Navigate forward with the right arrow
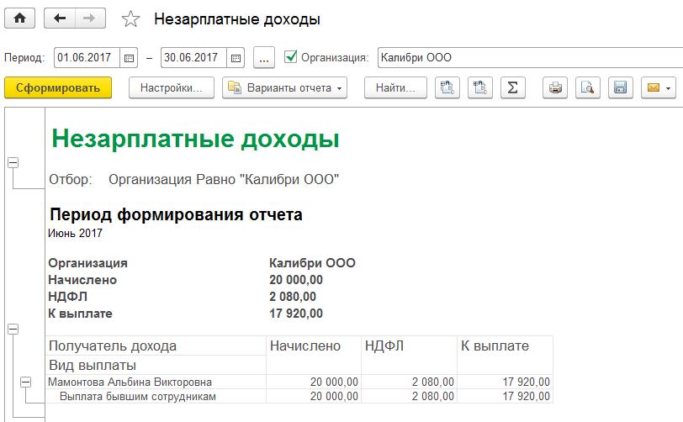 pyautogui.click(x=89, y=18)
